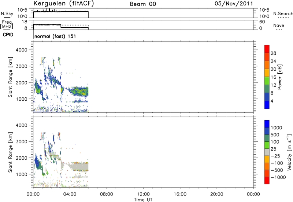Viewport: 293px width, 202px height.
Task: Click the gray velocity band near 05:00
Action: [79, 167]
